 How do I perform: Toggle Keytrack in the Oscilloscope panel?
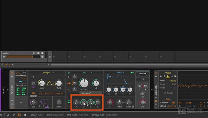[x=173, y=103]
